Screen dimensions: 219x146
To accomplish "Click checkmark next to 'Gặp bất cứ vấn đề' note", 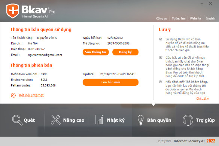I will (161, 57).
